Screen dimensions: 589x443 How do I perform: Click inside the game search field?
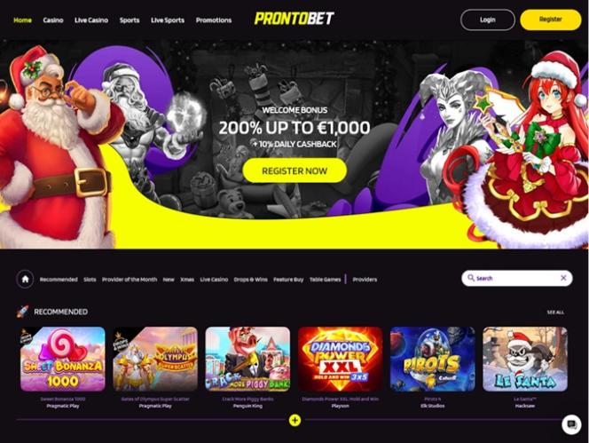pyautogui.click(x=517, y=278)
